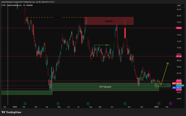Click the May label on time axis

pos(59,107)
